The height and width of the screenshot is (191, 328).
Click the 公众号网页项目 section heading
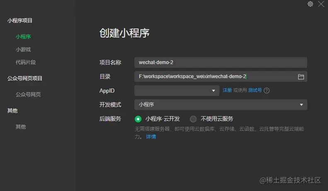click(25, 79)
